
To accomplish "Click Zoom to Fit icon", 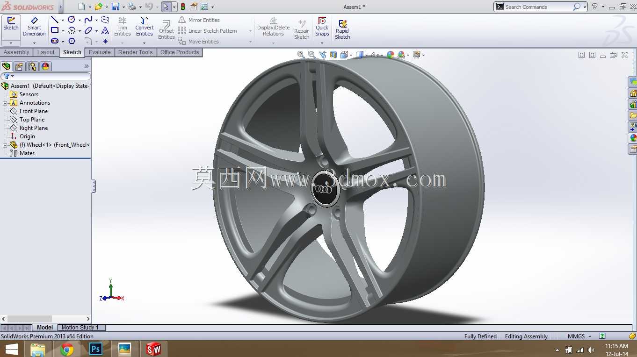I will tap(301, 55).
